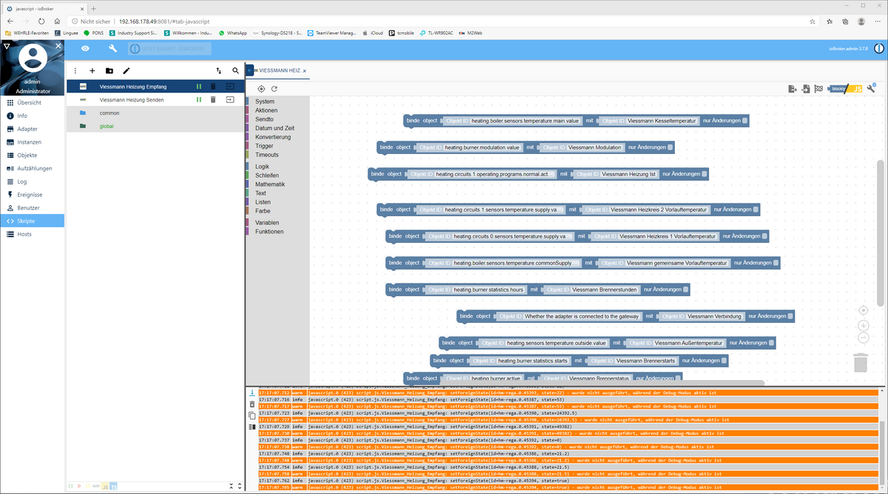888x494 pixels.
Task: Click Objekt ID Viessmann Außentemperatur field
Action: pyautogui.click(x=676, y=343)
